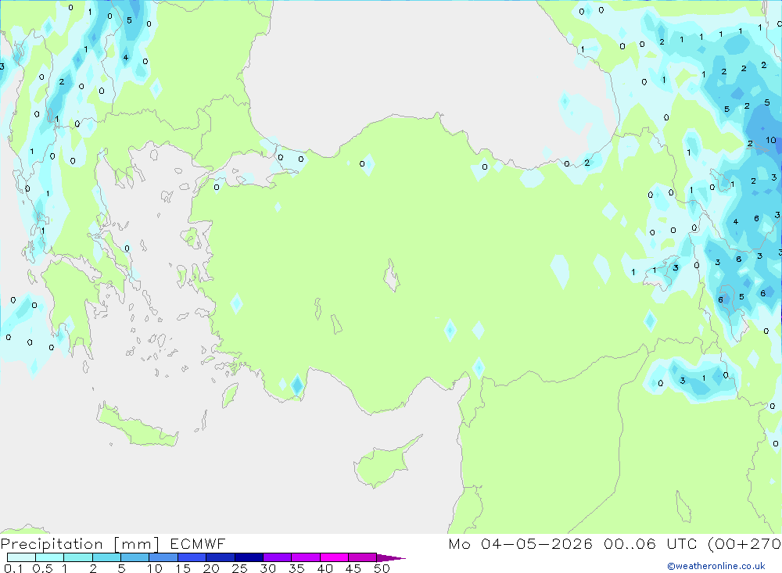
Task: Click the '50' legend scale label
Action: [x=382, y=568]
